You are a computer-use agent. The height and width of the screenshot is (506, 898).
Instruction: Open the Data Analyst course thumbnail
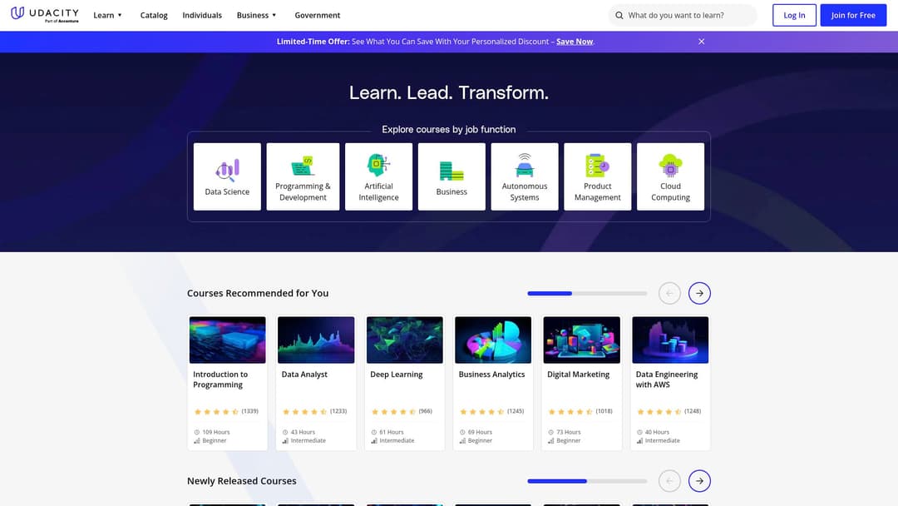tap(316, 340)
